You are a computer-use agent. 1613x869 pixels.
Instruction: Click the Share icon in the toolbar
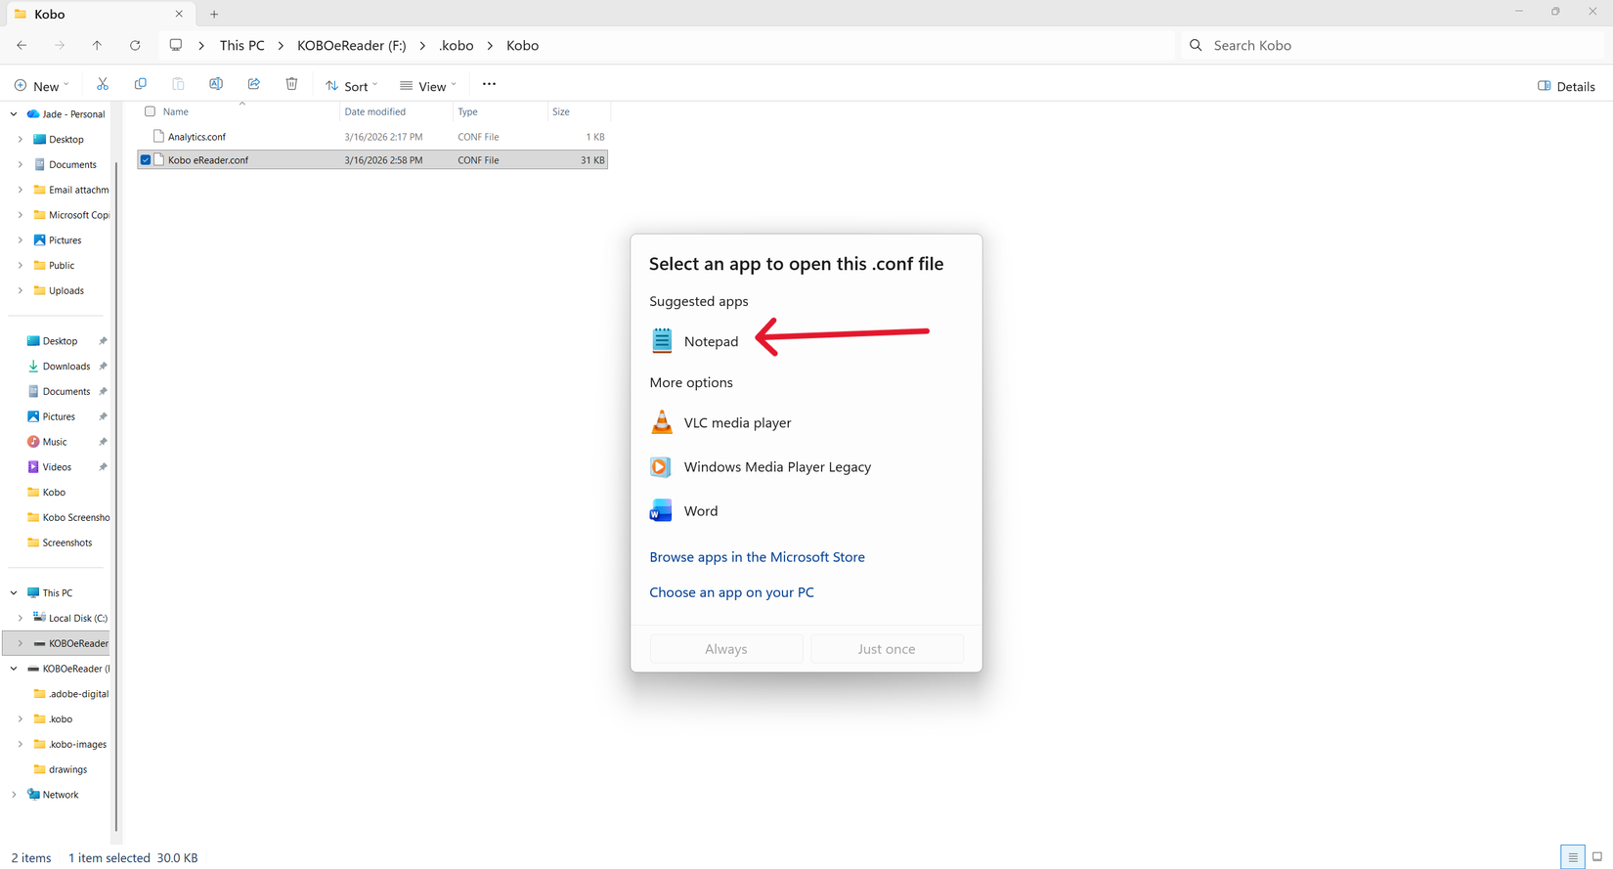(x=254, y=85)
